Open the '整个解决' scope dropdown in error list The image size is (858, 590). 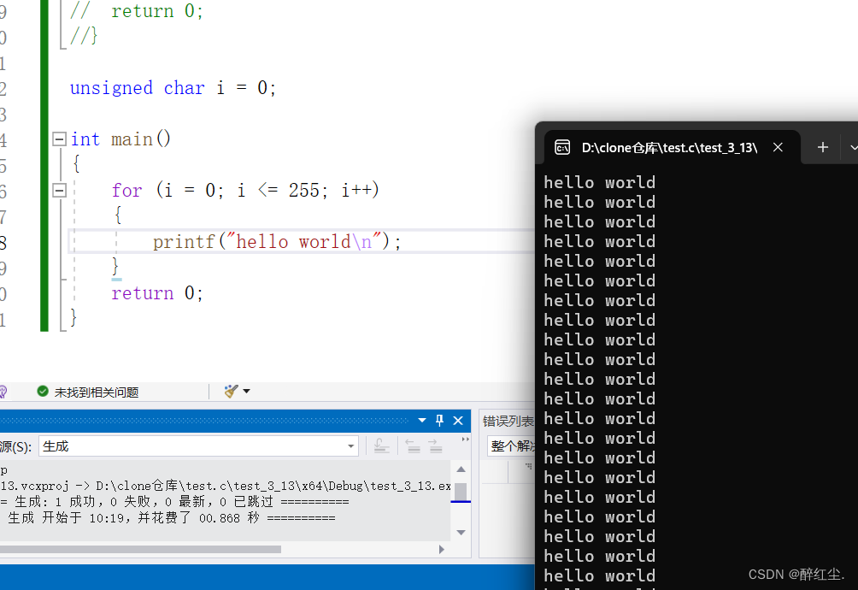coord(511,446)
